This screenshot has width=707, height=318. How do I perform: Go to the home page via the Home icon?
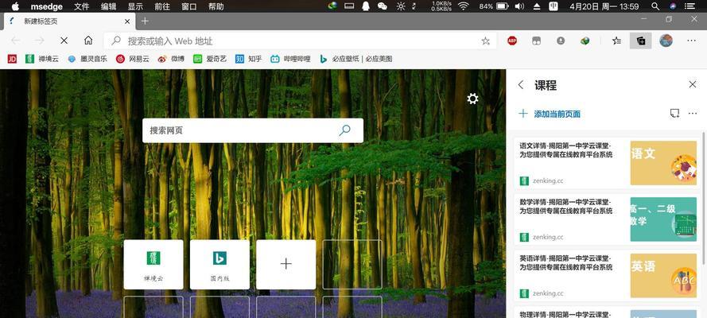(88, 41)
